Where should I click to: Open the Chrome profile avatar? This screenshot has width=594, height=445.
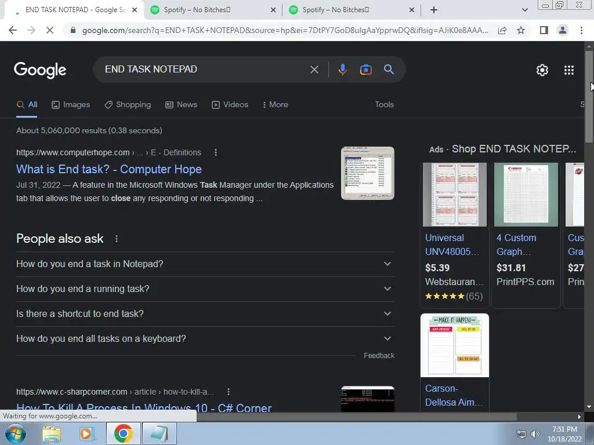coord(563,30)
